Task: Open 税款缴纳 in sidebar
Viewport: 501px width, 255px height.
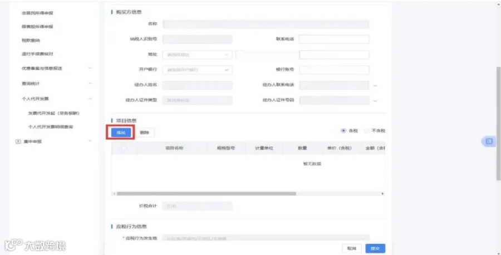Action: click(x=31, y=40)
